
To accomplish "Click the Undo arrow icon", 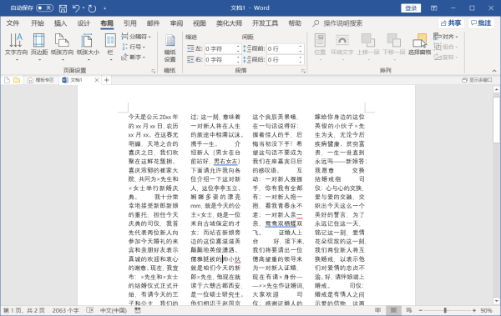I will [76, 8].
